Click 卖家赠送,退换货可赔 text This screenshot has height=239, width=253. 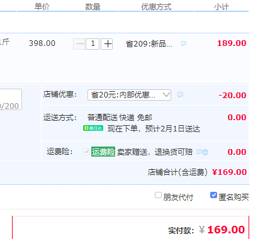pyautogui.click(x=155, y=152)
